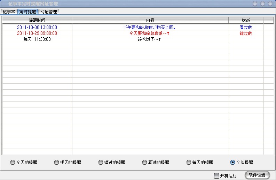276x180 pixels.
Task: Switch to the 记事本 tab
Action: tap(9, 12)
